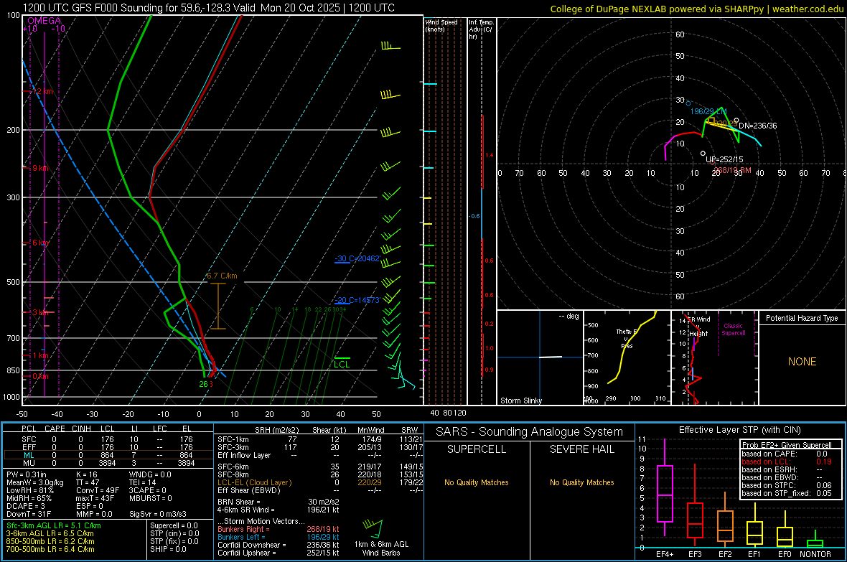Select the Classic Supercell label

733,329
